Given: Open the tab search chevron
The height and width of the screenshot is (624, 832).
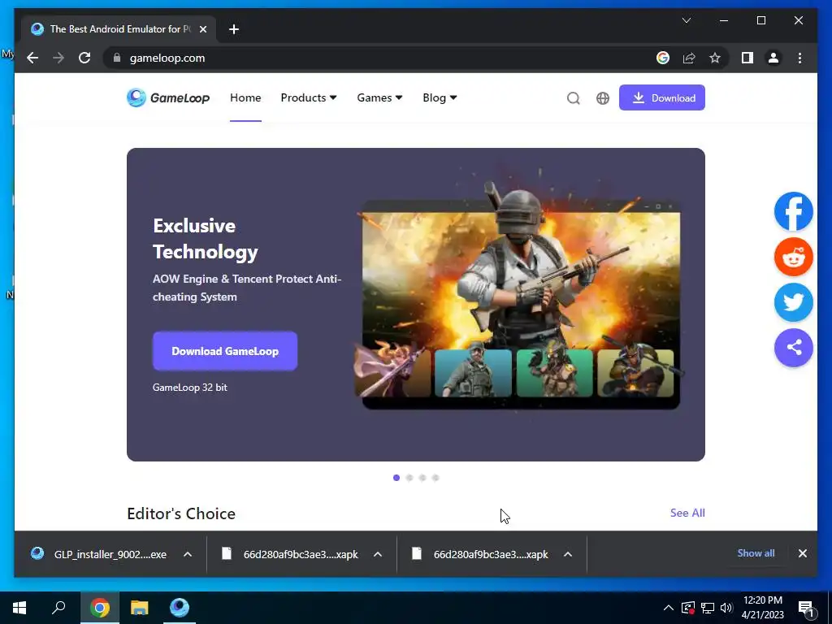Looking at the screenshot, I should click(x=686, y=20).
